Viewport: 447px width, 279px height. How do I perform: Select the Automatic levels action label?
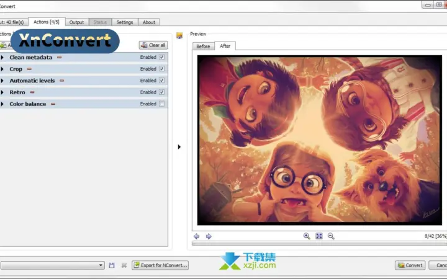click(x=32, y=81)
